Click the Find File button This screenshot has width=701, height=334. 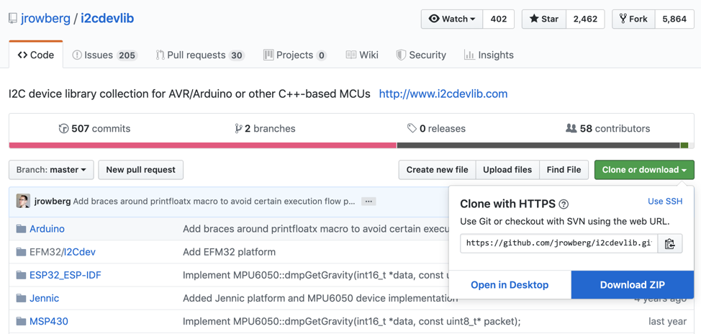pos(564,170)
